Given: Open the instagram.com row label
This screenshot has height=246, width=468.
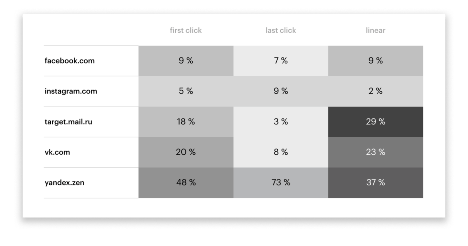Looking at the screenshot, I should coord(71,91).
